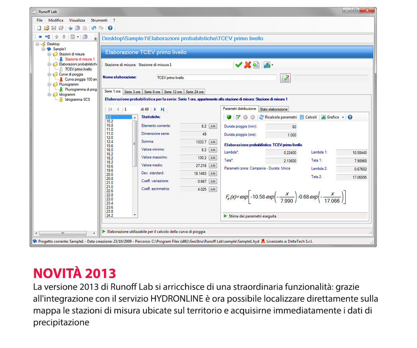Click the Nome elaborazione text field
This screenshot has height=348, width=417.
[216, 78]
